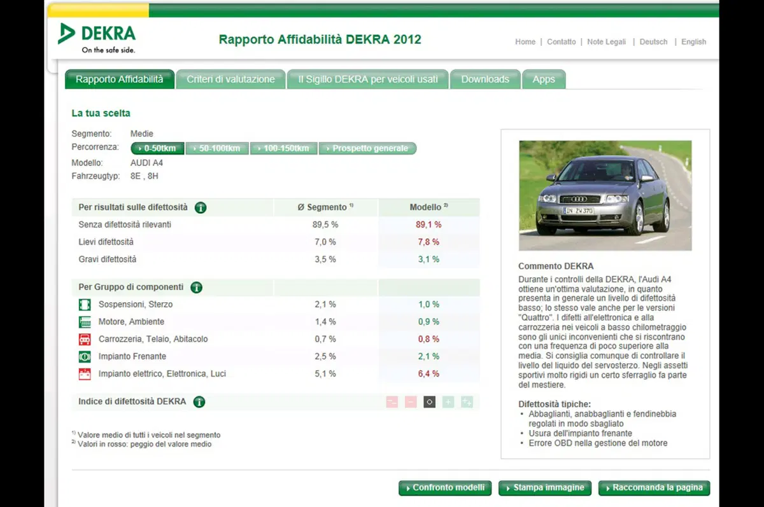Image resolution: width=764 pixels, height=507 pixels.
Task: Open info icon next to Per Gruppo di componenti
Action: tap(196, 288)
